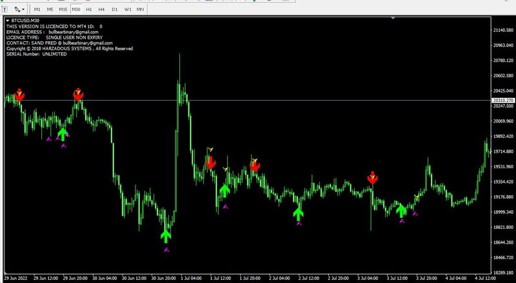Click price scale value 19176.880
Screen dimensions: 516x283
tap(504, 197)
